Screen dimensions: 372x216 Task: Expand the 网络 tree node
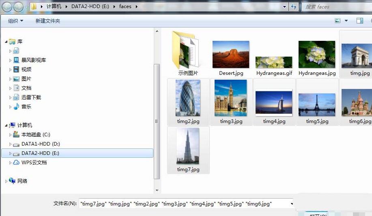tap(6, 181)
